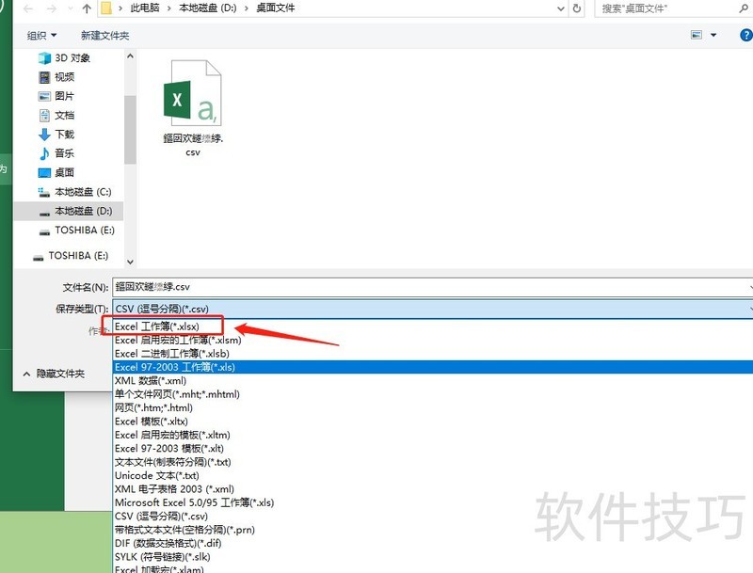
Task: Choose 单个文件网页(*.mht;*.mhtml) type
Action: [x=433, y=394]
